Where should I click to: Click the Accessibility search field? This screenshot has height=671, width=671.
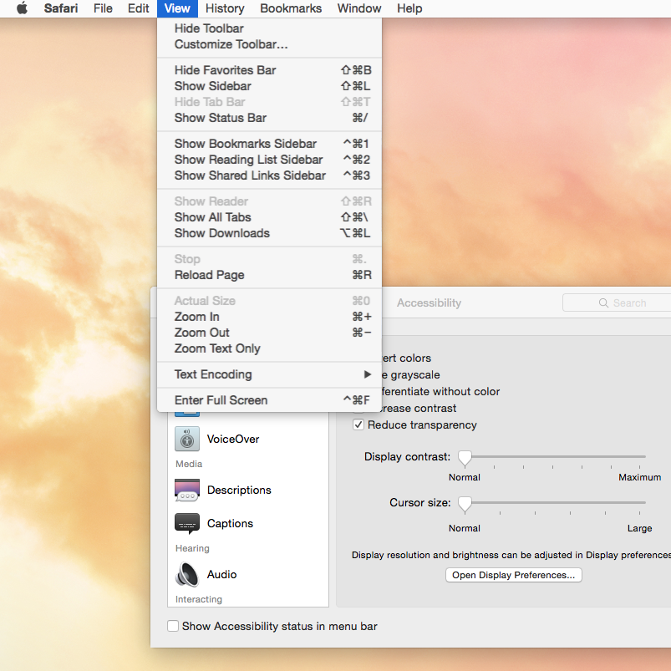[617, 303]
